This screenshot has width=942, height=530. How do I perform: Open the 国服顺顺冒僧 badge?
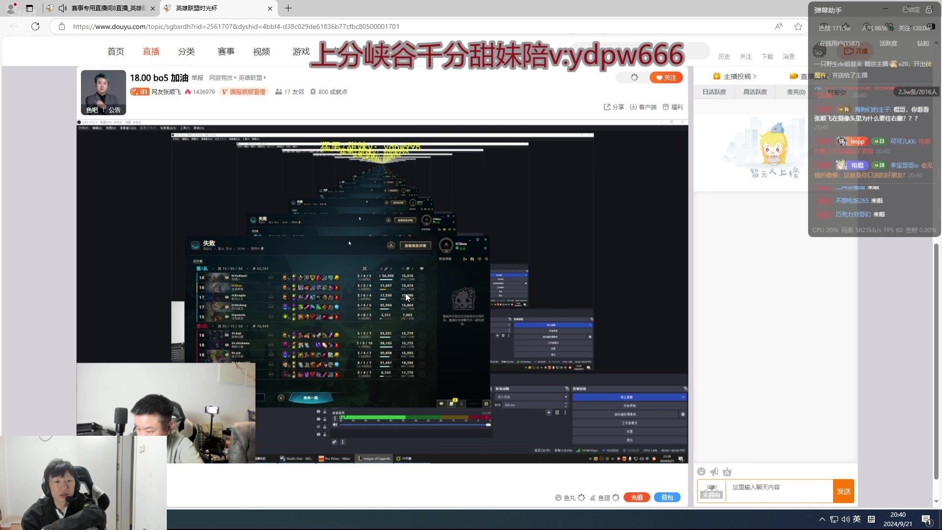click(x=244, y=92)
